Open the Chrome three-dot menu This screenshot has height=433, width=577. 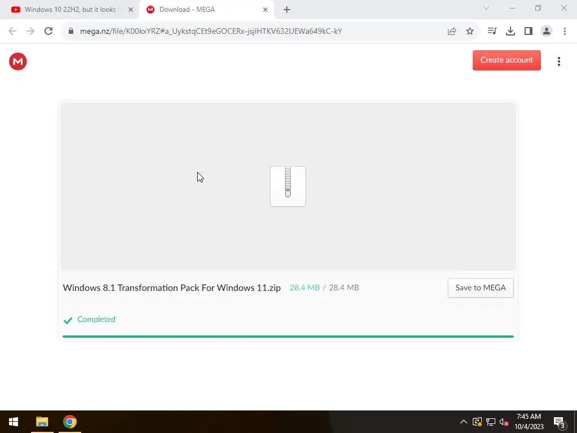click(565, 31)
